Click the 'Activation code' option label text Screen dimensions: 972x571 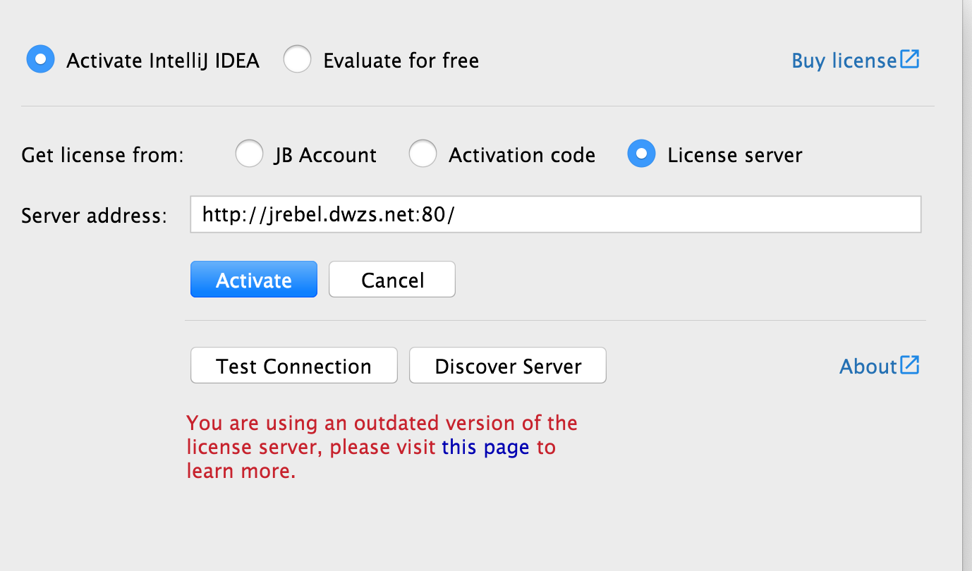[x=522, y=155]
